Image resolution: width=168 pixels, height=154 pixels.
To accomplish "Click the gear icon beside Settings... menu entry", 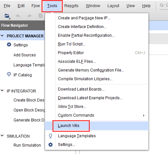I will tap(51, 145).
